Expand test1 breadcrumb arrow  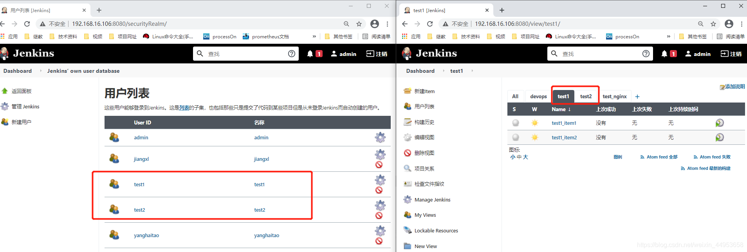472,71
